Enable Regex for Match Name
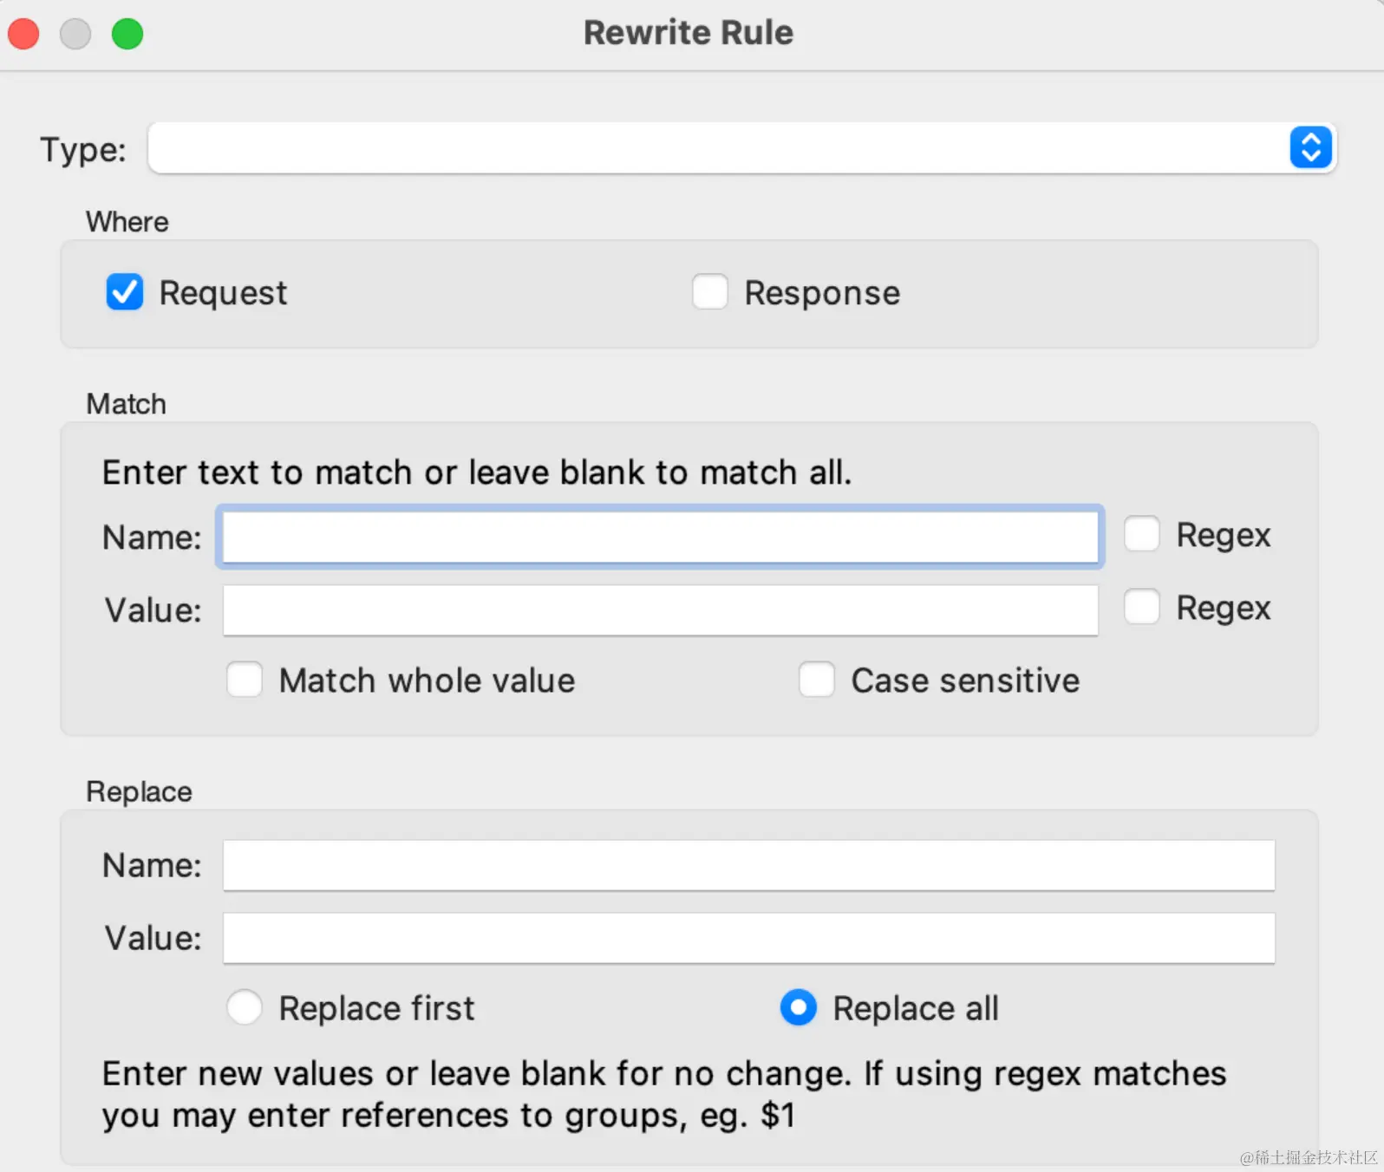The image size is (1384, 1172). (1141, 534)
